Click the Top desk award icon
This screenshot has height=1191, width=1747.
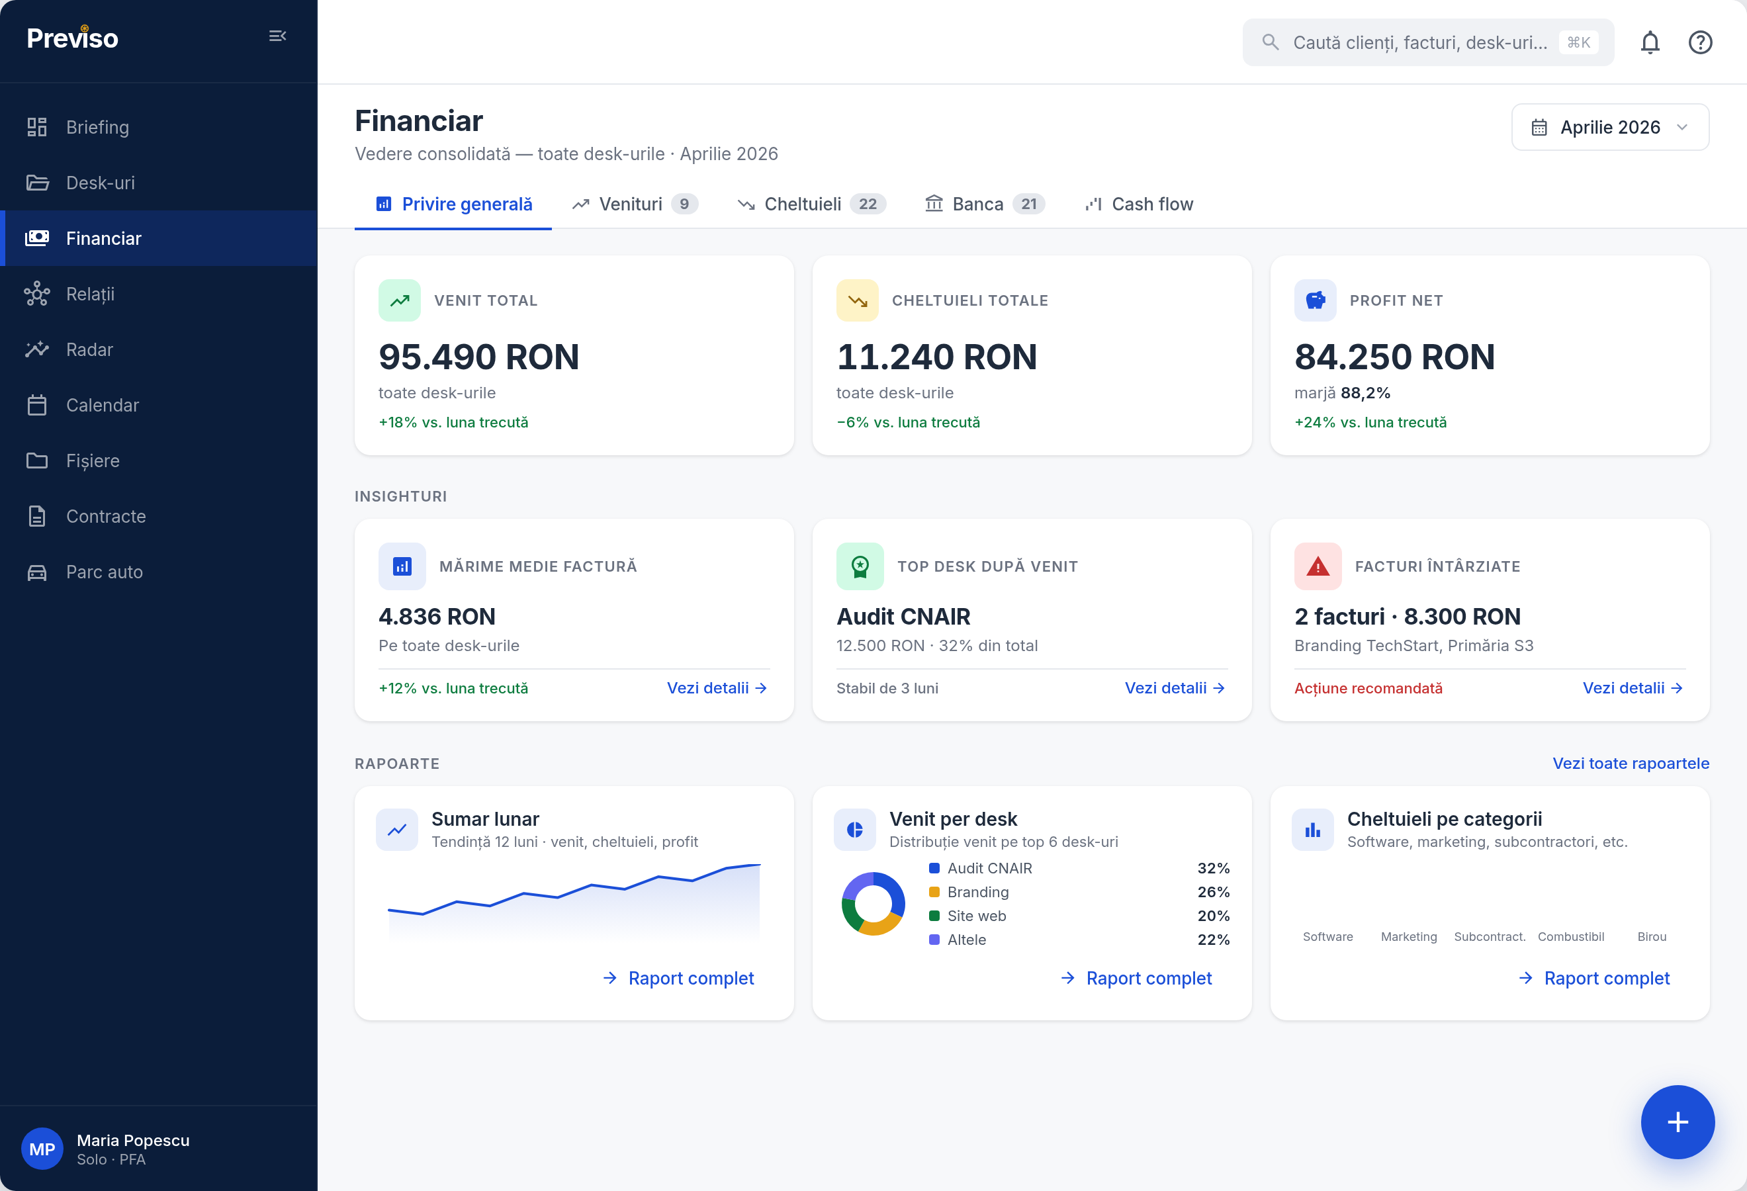pyautogui.click(x=860, y=566)
